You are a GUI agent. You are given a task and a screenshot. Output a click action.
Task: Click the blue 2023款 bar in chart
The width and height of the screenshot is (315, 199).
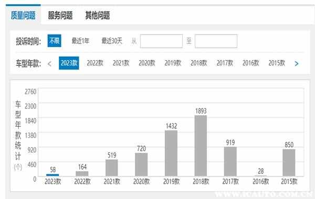click(x=52, y=175)
